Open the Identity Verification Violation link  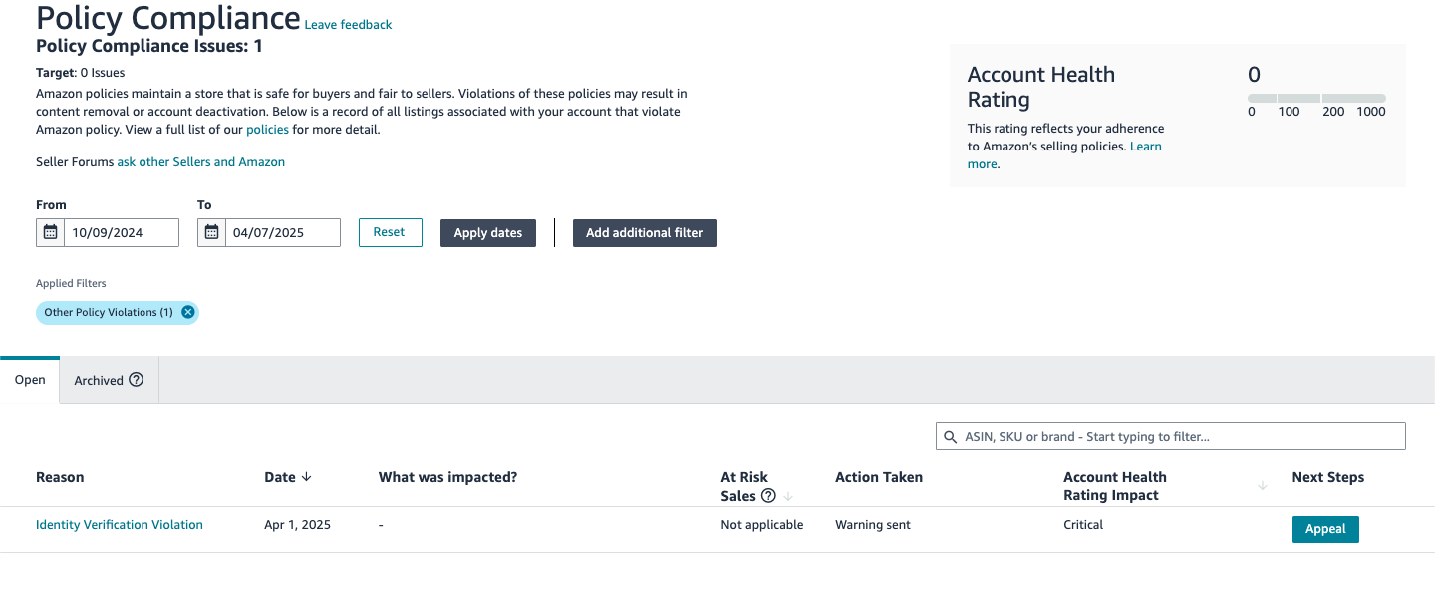tap(120, 525)
